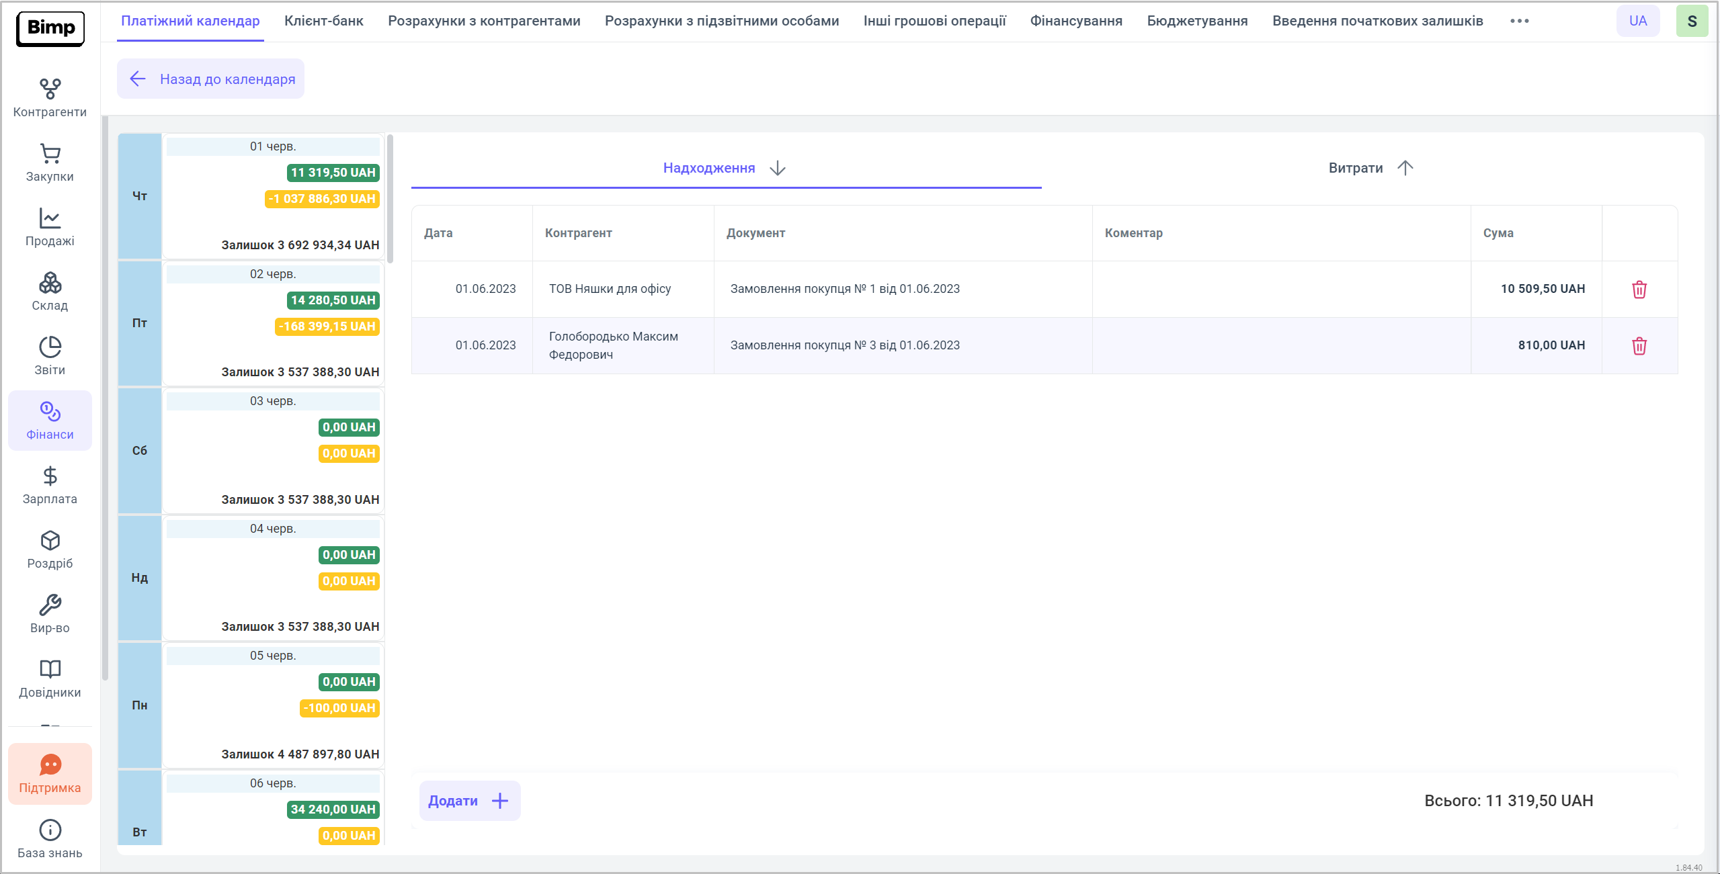
Task: Go to Продажі chart icon
Action: [50, 227]
